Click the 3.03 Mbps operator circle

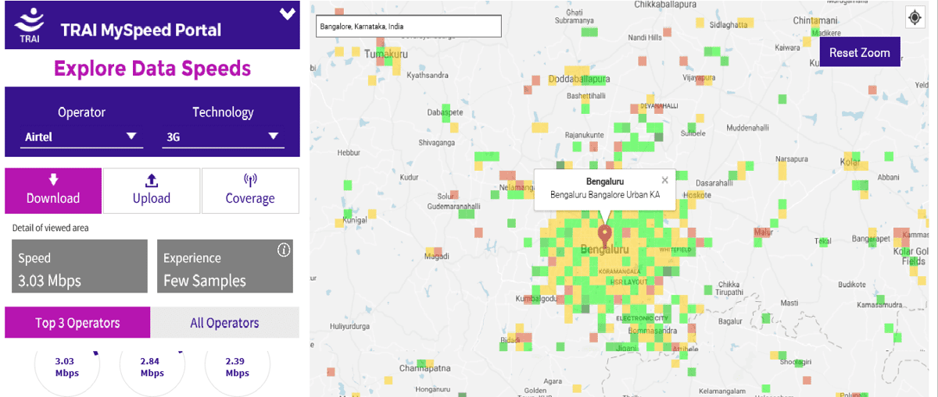click(67, 367)
